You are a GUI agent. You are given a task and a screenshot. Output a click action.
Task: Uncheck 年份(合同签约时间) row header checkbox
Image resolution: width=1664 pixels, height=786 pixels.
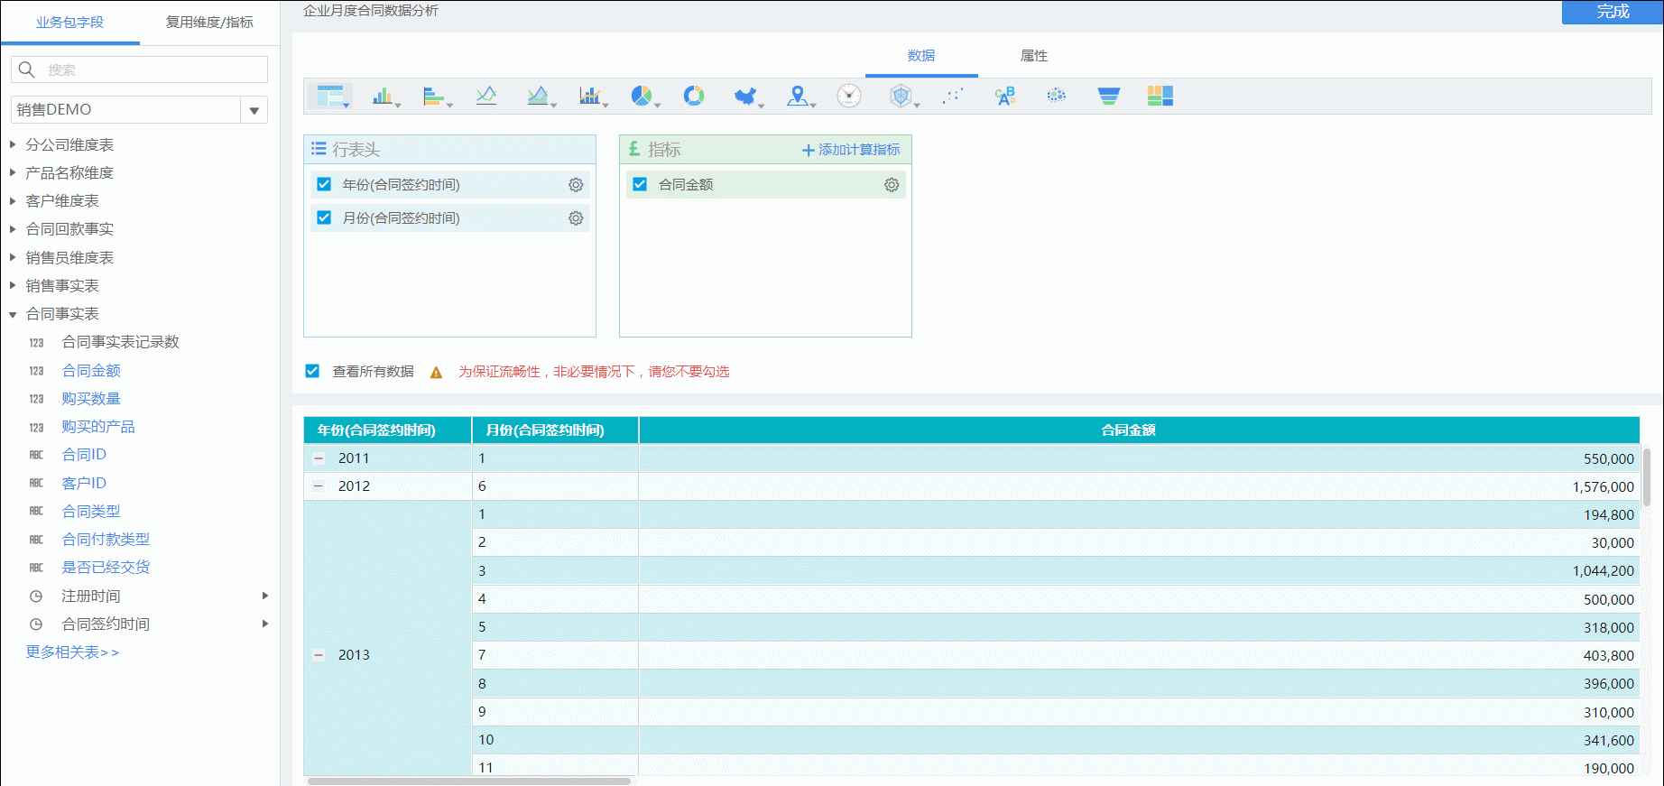click(324, 184)
